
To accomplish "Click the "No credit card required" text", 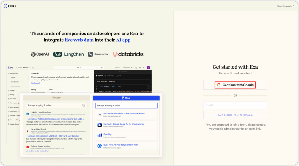I will (235, 73).
